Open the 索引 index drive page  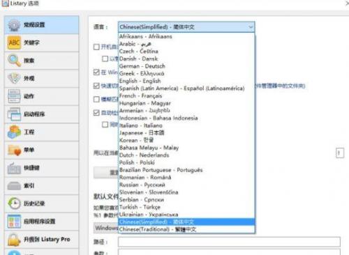[x=42, y=186]
